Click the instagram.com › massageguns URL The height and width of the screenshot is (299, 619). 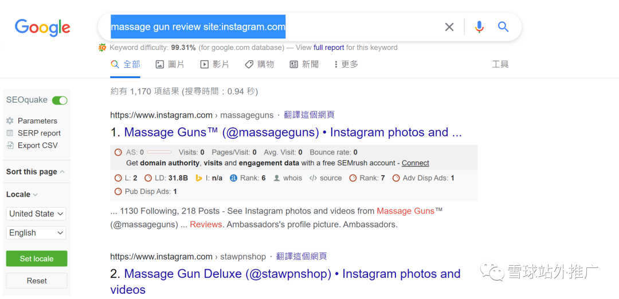(x=192, y=115)
